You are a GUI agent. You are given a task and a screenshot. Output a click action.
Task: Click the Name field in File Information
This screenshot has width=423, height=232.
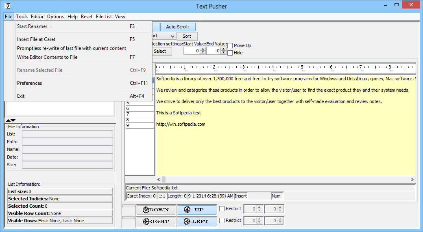point(68,149)
